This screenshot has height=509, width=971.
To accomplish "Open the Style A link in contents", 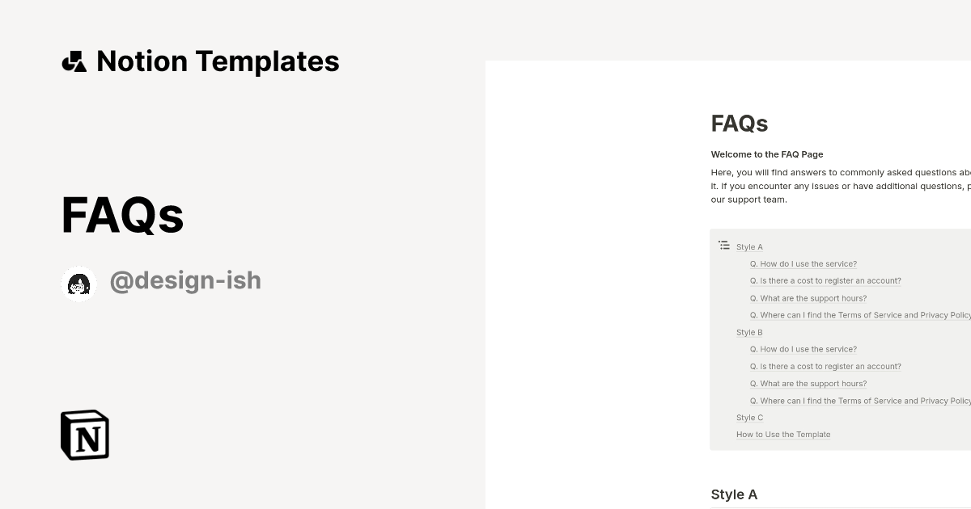I will [749, 246].
